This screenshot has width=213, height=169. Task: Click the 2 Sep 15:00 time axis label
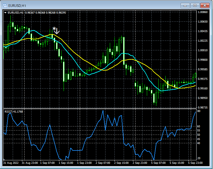tap(121, 163)
